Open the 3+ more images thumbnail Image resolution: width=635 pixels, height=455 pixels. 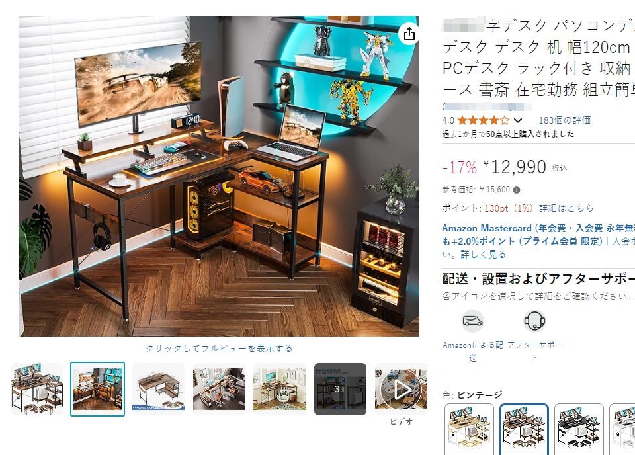pyautogui.click(x=340, y=389)
